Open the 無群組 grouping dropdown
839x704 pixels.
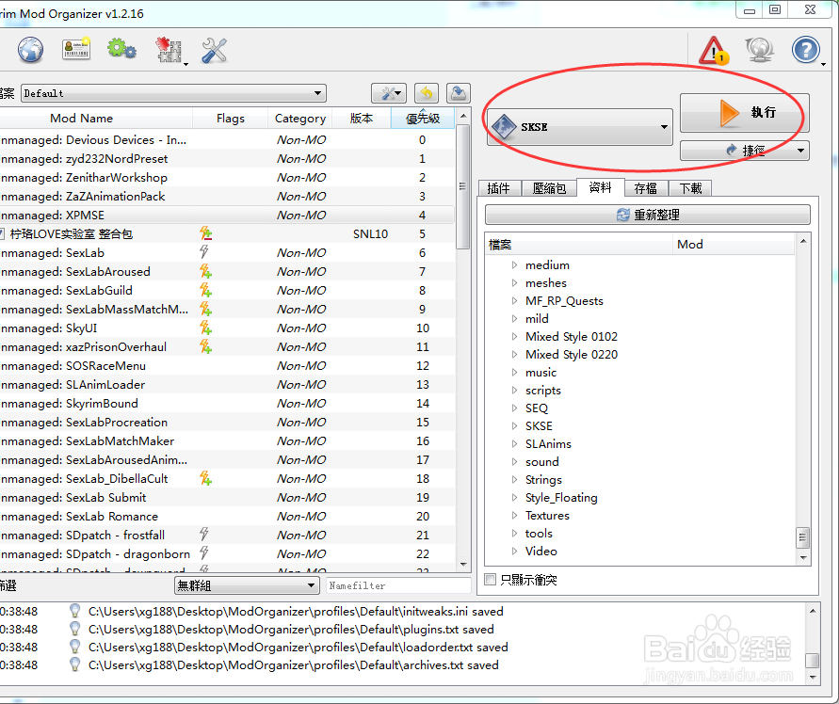pyautogui.click(x=247, y=585)
